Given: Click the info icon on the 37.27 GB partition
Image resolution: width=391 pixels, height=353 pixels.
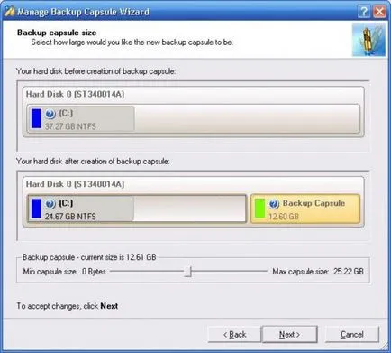Looking at the screenshot, I should click(50, 114).
